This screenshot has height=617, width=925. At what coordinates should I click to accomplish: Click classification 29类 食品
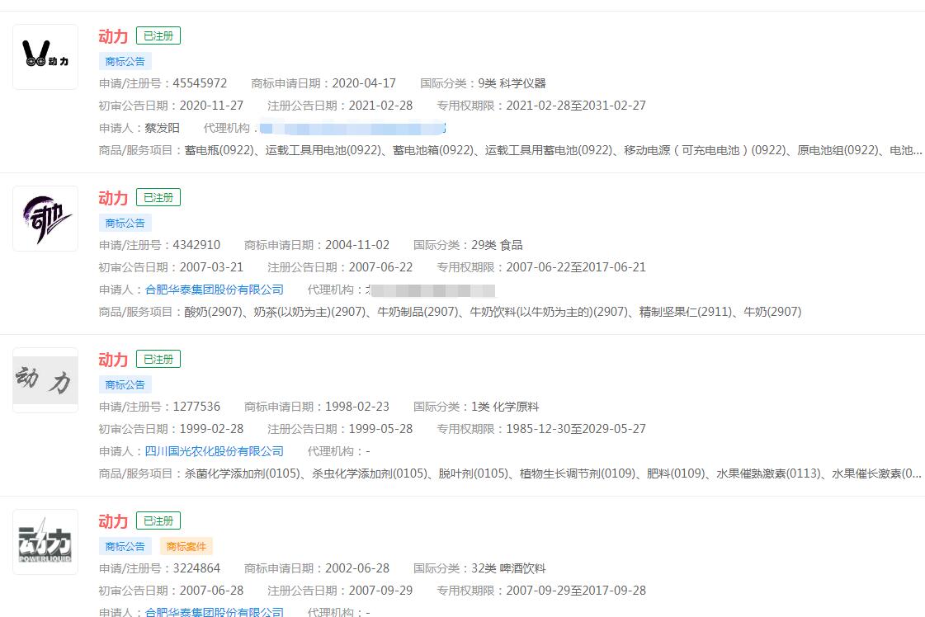pos(497,245)
